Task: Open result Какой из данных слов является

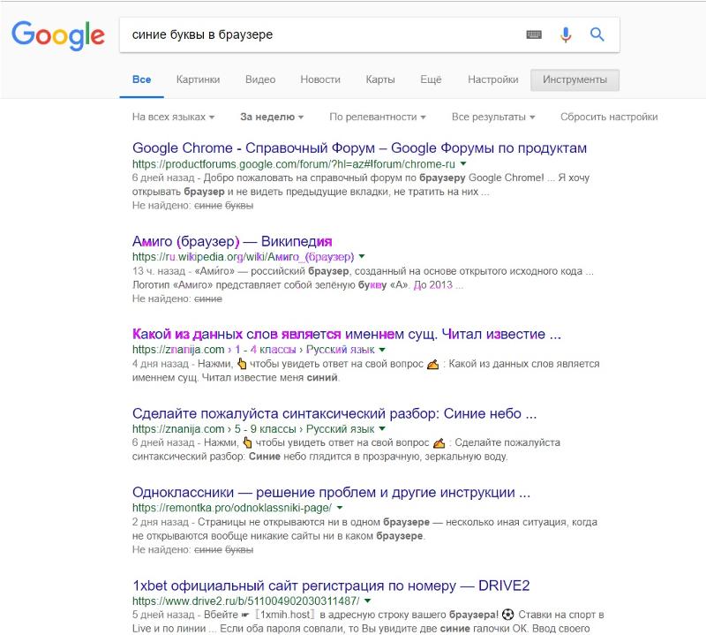Action: tap(347, 335)
